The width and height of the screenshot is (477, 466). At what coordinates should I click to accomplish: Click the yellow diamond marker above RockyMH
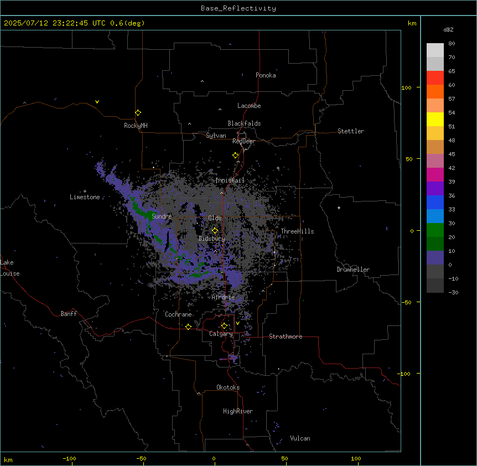(138, 112)
